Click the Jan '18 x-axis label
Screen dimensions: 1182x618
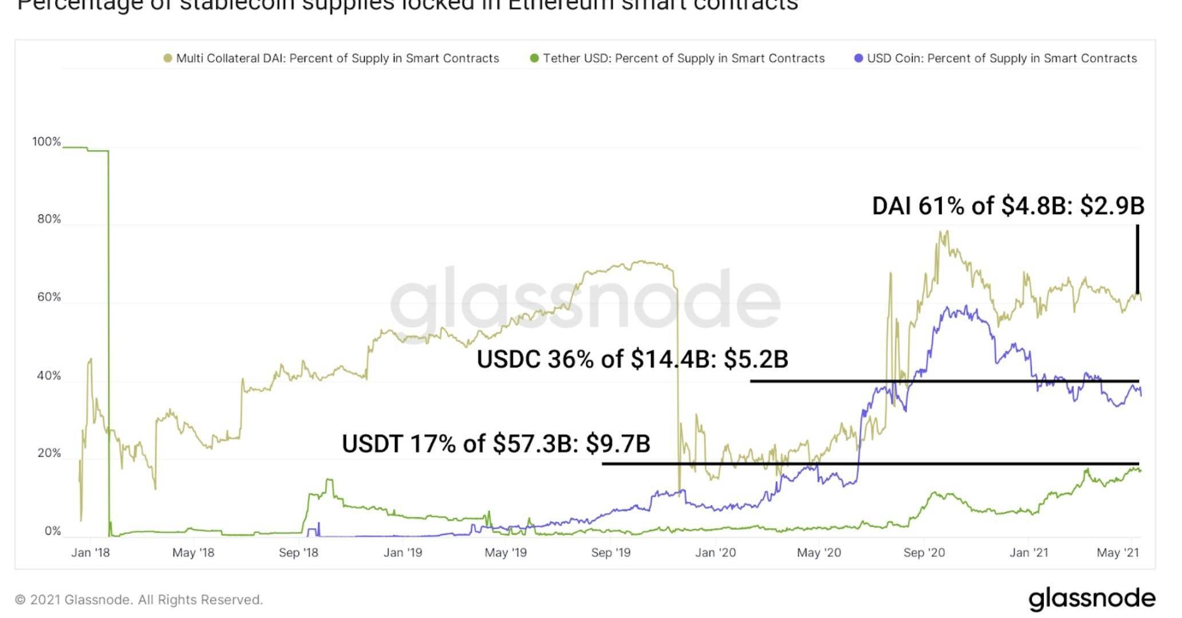[90, 553]
